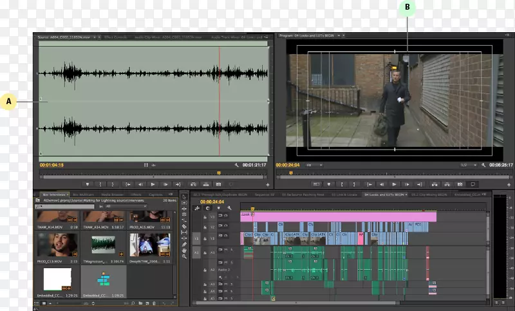515x311 pixels.
Task: Select the Razor tool in tools panel
Action: tap(184, 227)
